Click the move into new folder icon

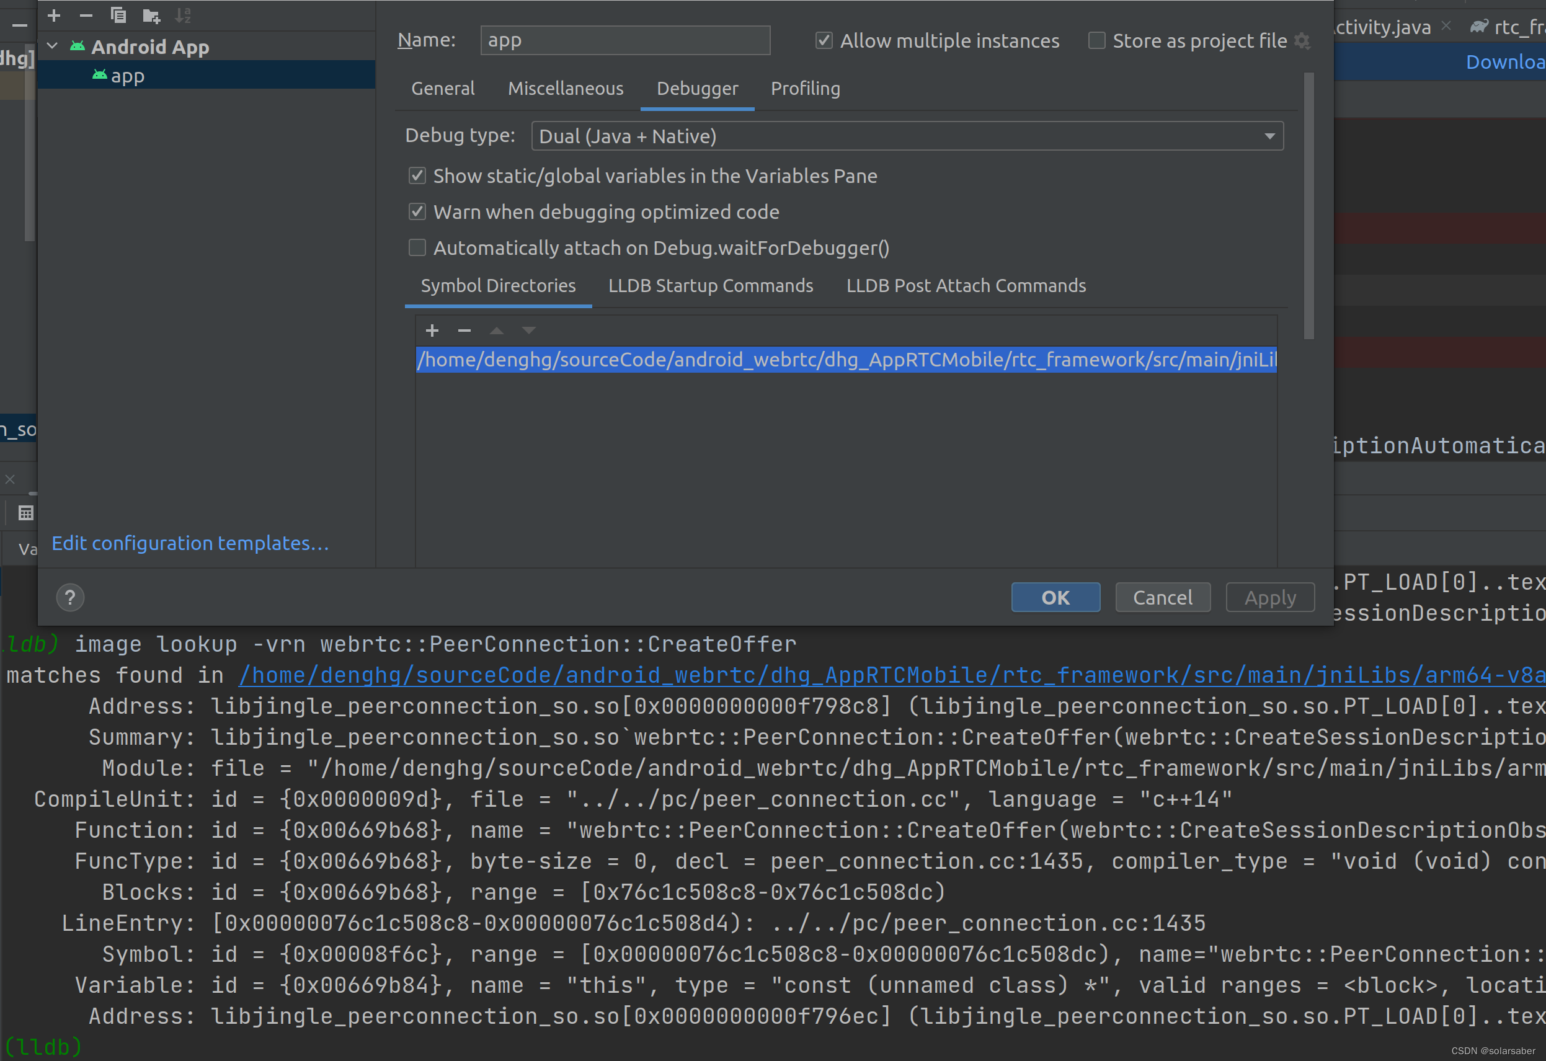151,16
